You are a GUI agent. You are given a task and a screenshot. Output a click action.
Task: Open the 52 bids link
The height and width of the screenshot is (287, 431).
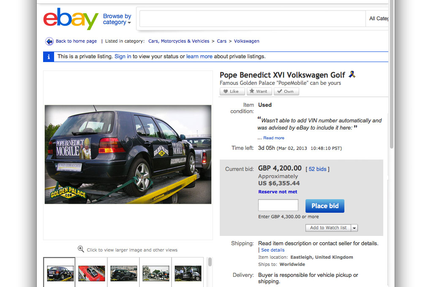[x=317, y=169]
